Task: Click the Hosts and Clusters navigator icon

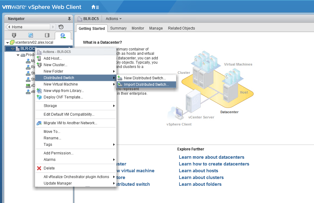Action: pos(14,35)
